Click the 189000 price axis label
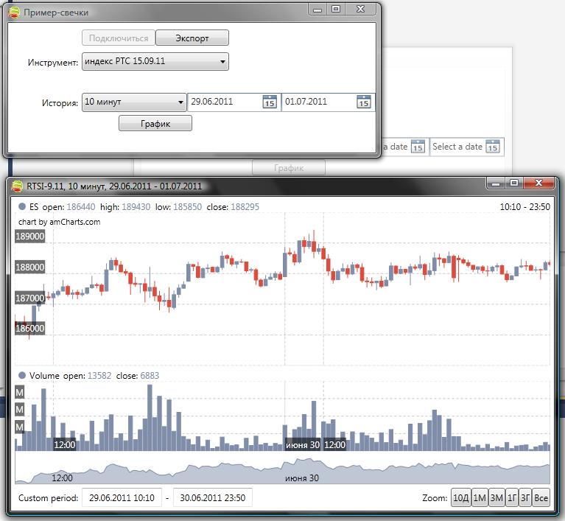The image size is (565, 521). point(30,236)
